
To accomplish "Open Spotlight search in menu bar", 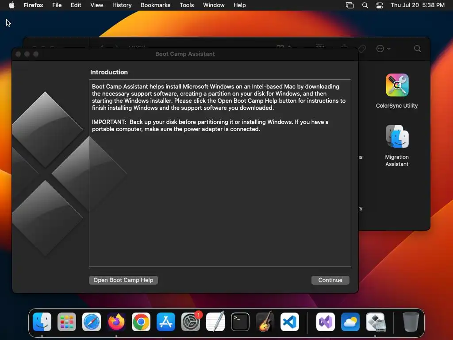I will pyautogui.click(x=365, y=5).
